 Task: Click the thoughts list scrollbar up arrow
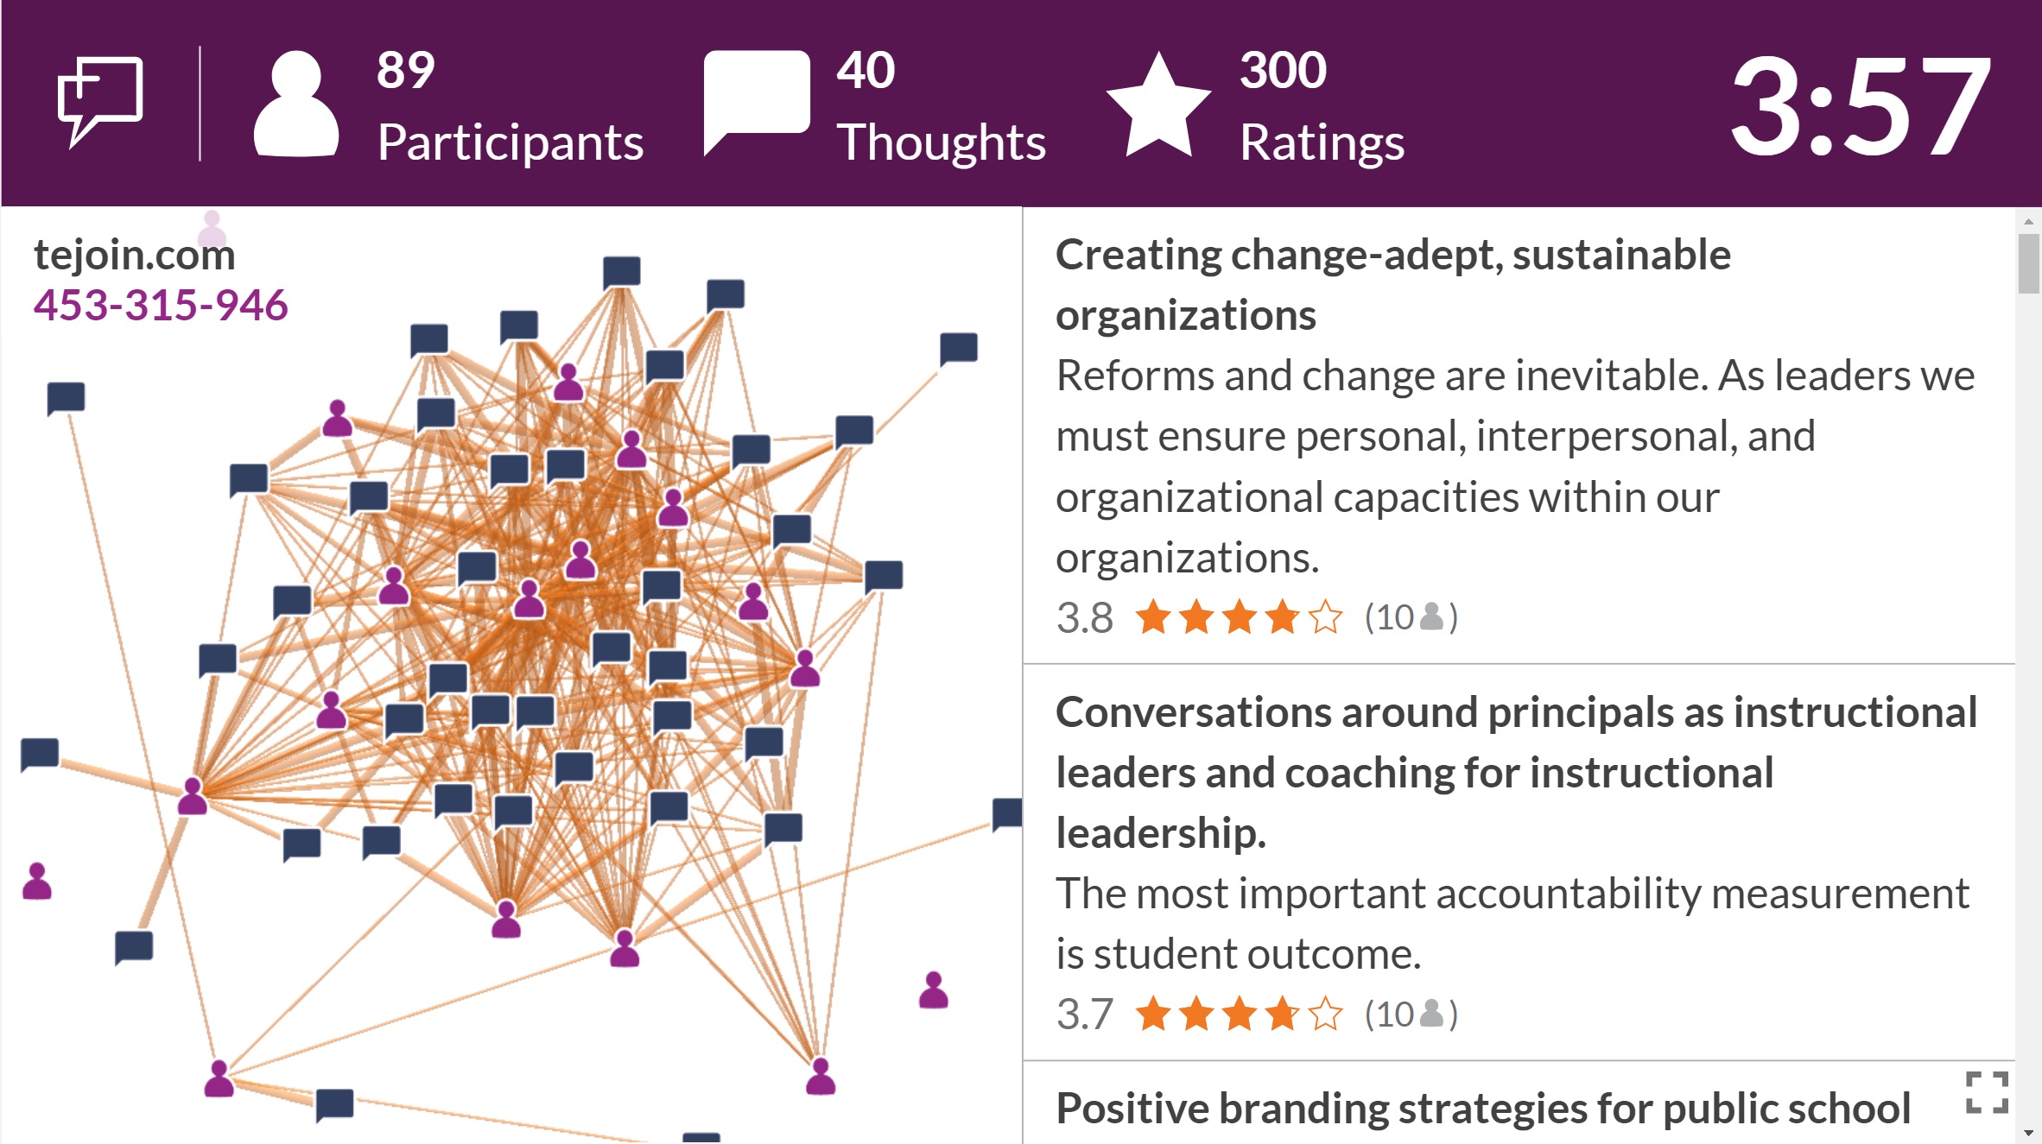coord(2028,221)
